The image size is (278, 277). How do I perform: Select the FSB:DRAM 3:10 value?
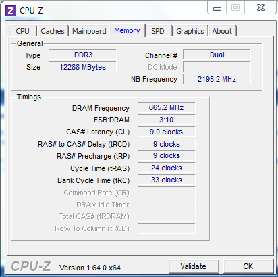[167, 120]
